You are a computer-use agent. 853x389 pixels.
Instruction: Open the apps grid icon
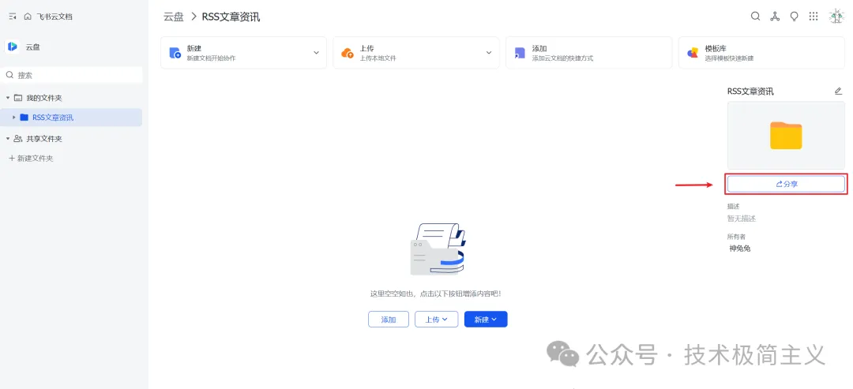814,17
